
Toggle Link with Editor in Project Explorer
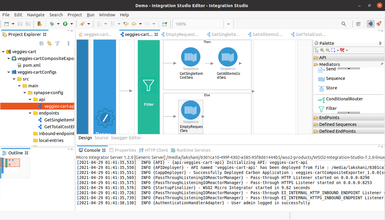pyautogui.click(x=49, y=43)
